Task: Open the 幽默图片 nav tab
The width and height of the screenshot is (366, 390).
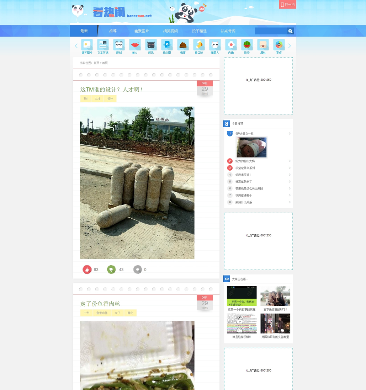Action: click(x=142, y=31)
